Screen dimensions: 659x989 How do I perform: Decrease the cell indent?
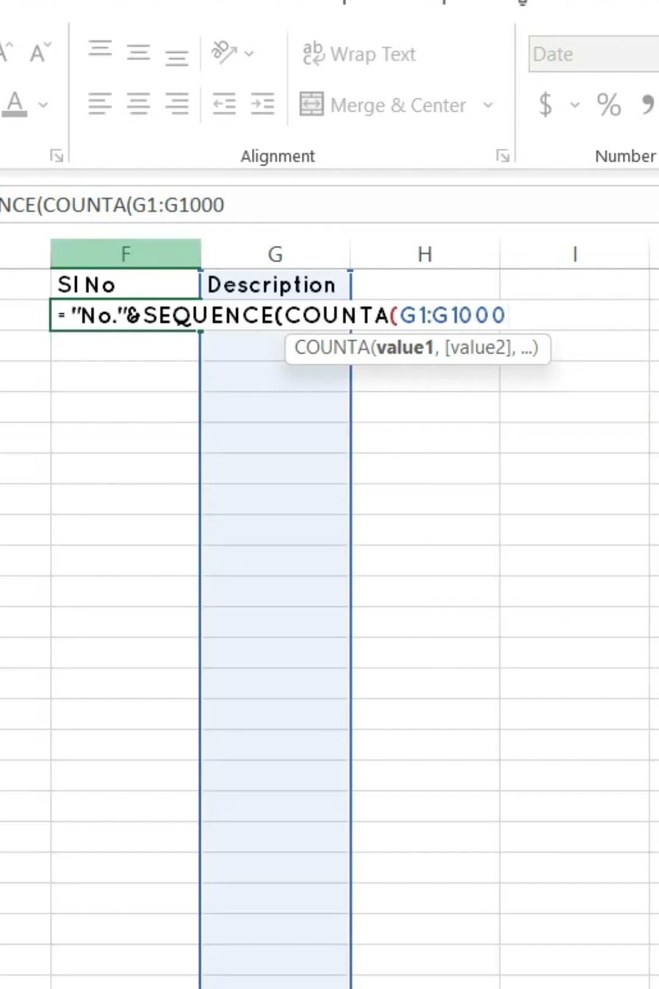[x=224, y=104]
